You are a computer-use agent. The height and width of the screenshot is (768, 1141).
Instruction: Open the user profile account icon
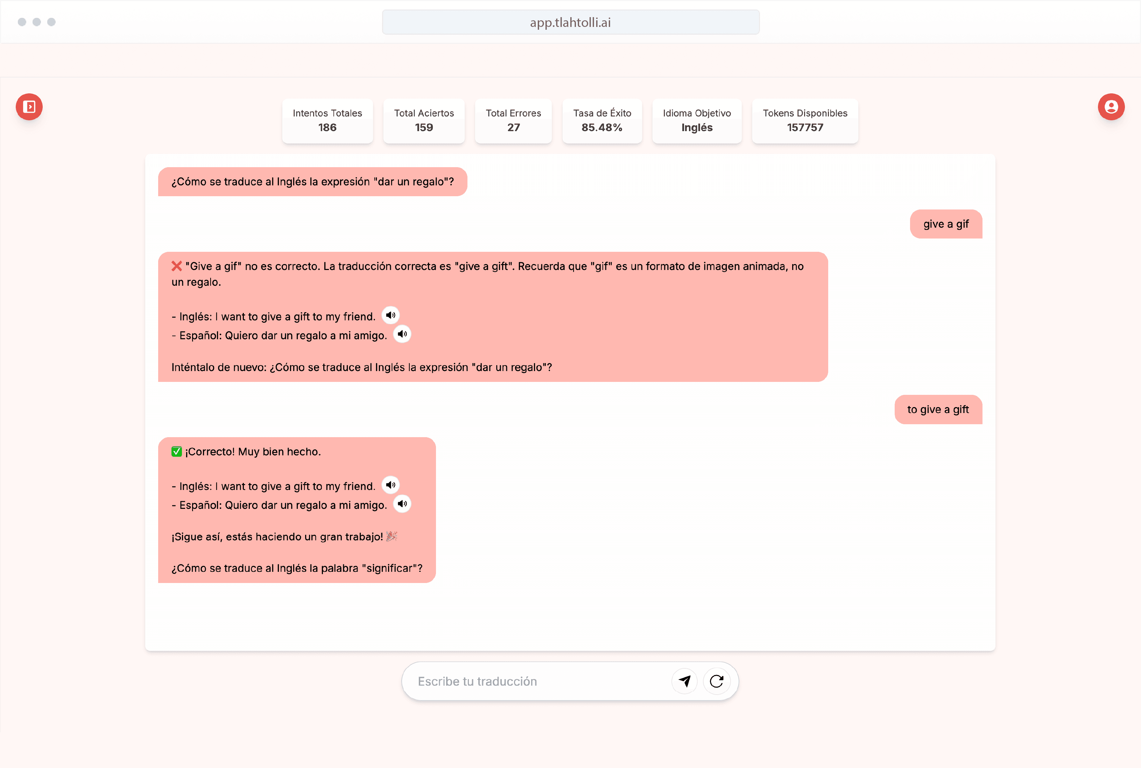click(x=1111, y=107)
